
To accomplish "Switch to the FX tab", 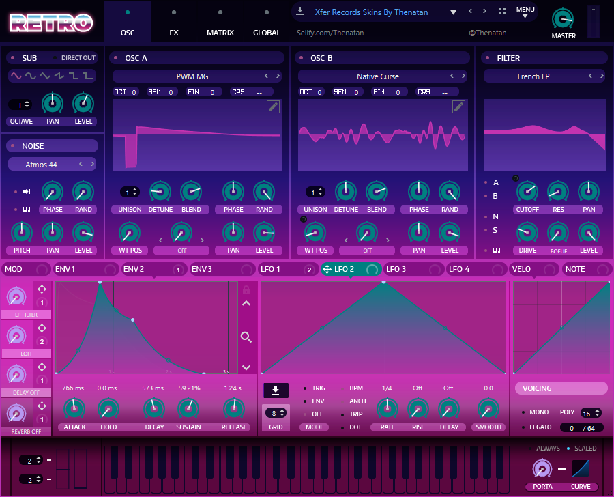I will tap(174, 23).
